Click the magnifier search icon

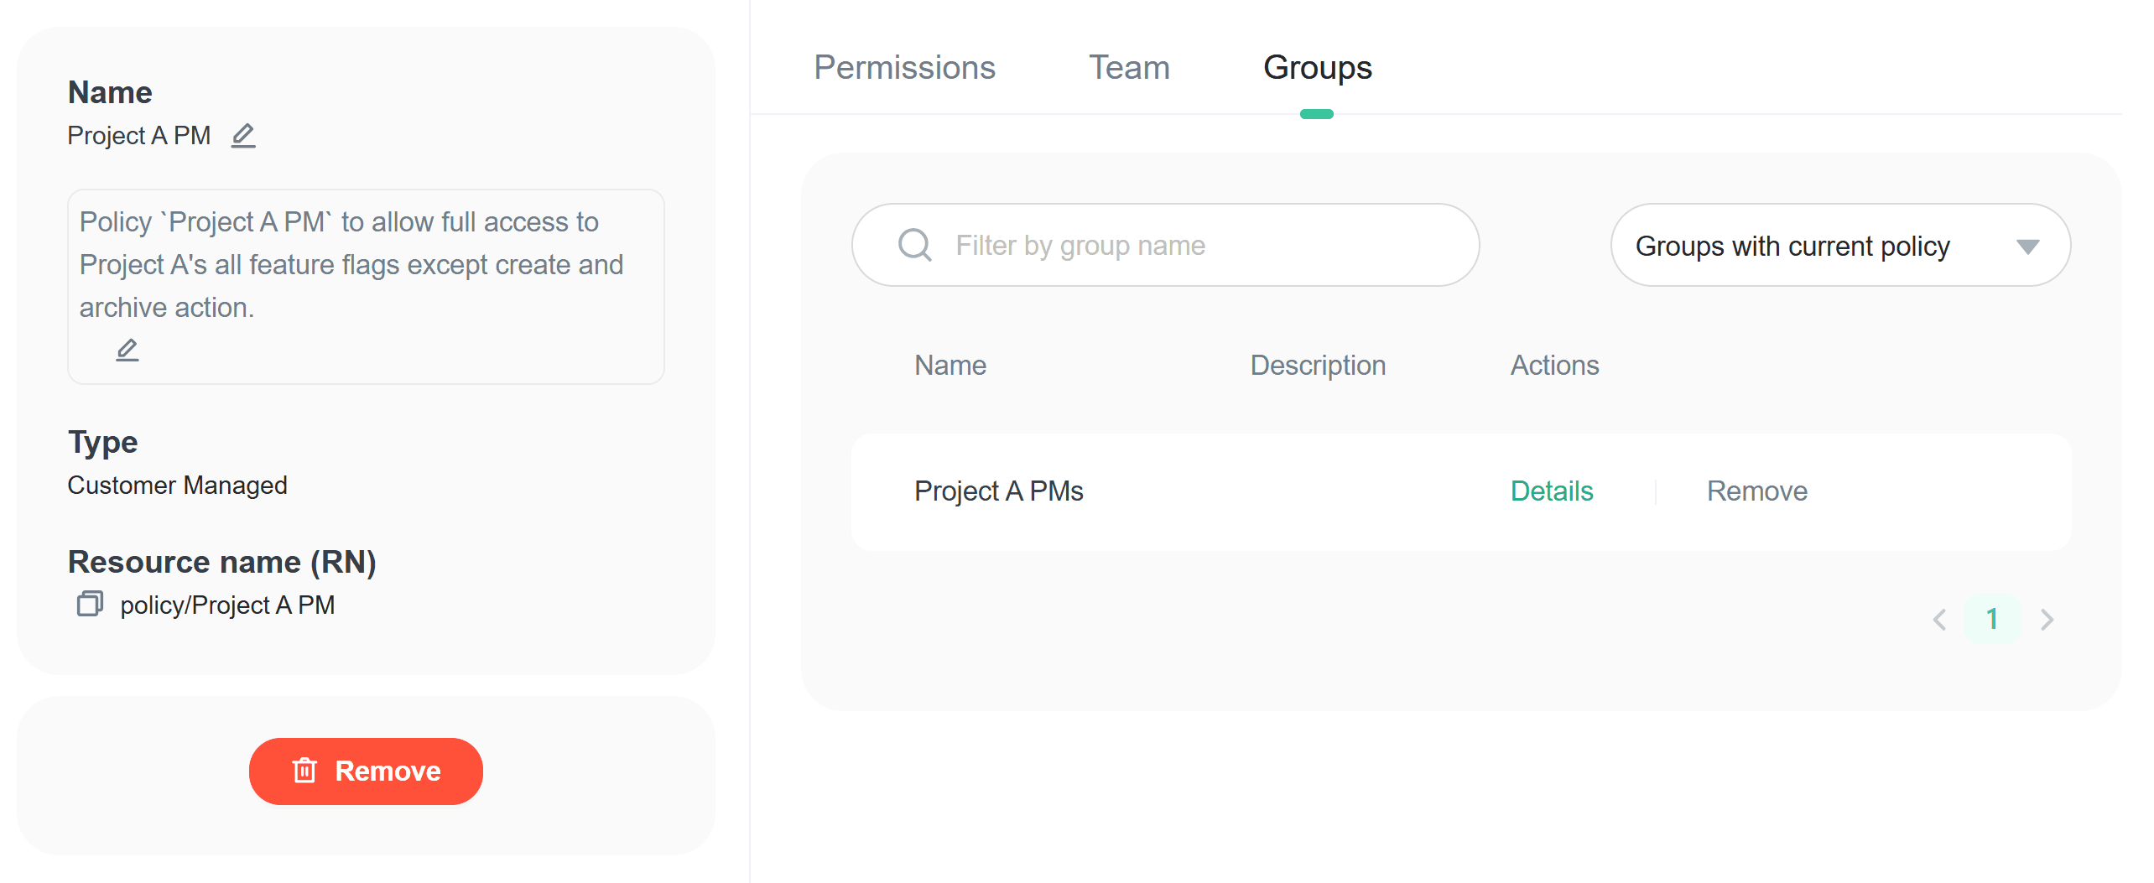tap(914, 246)
